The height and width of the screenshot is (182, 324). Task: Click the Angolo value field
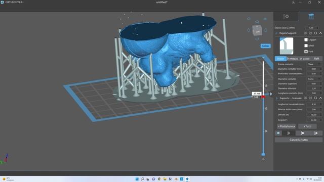[x=314, y=120]
